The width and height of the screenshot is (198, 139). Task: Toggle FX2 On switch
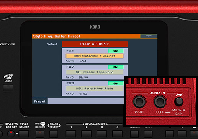(x=116, y=67)
